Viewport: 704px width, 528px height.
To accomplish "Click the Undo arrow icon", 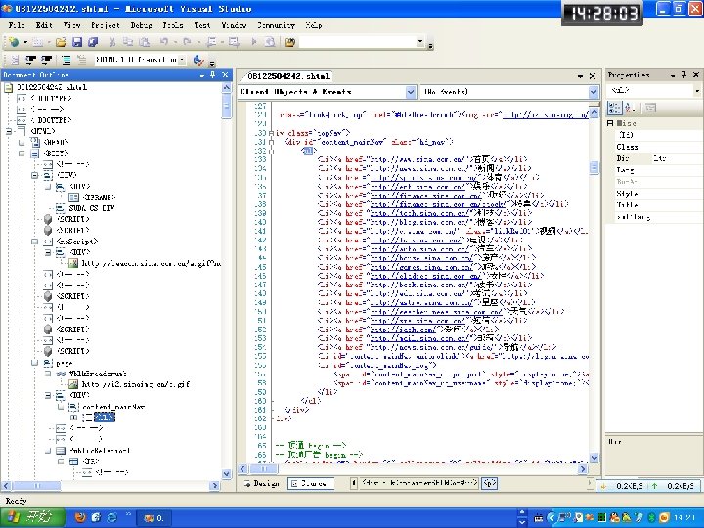I will coord(163,42).
